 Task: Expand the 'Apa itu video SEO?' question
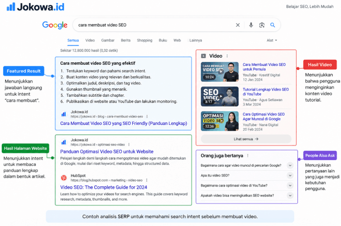(x=290, y=175)
